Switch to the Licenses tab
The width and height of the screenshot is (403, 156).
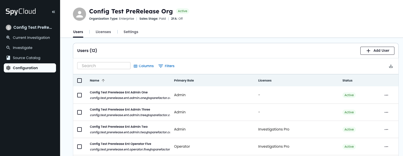point(103,32)
